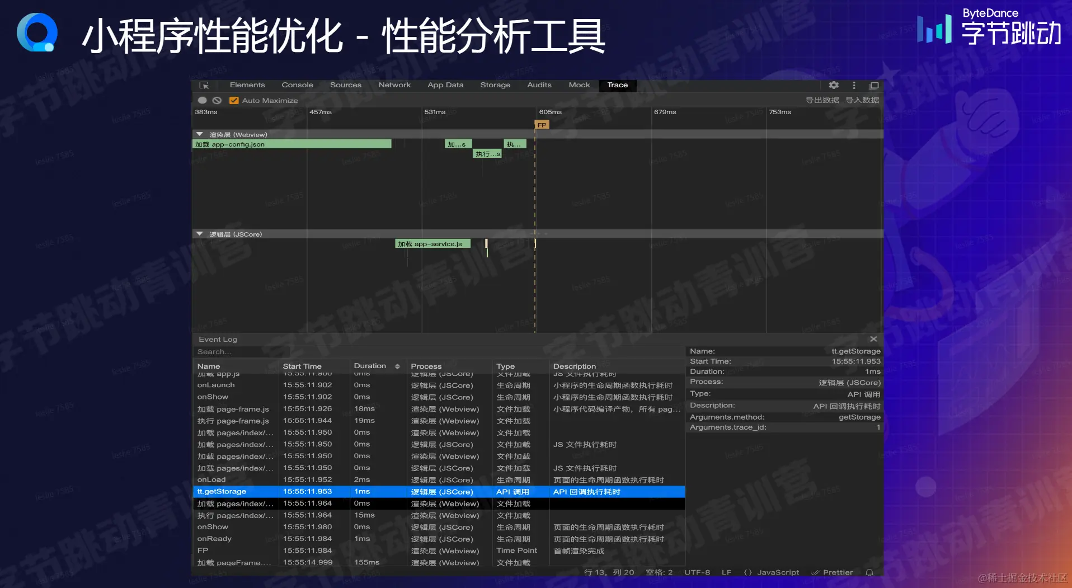1072x588 pixels.
Task: Collapse the 逻辑层 (JSCore) track
Action: tap(199, 234)
